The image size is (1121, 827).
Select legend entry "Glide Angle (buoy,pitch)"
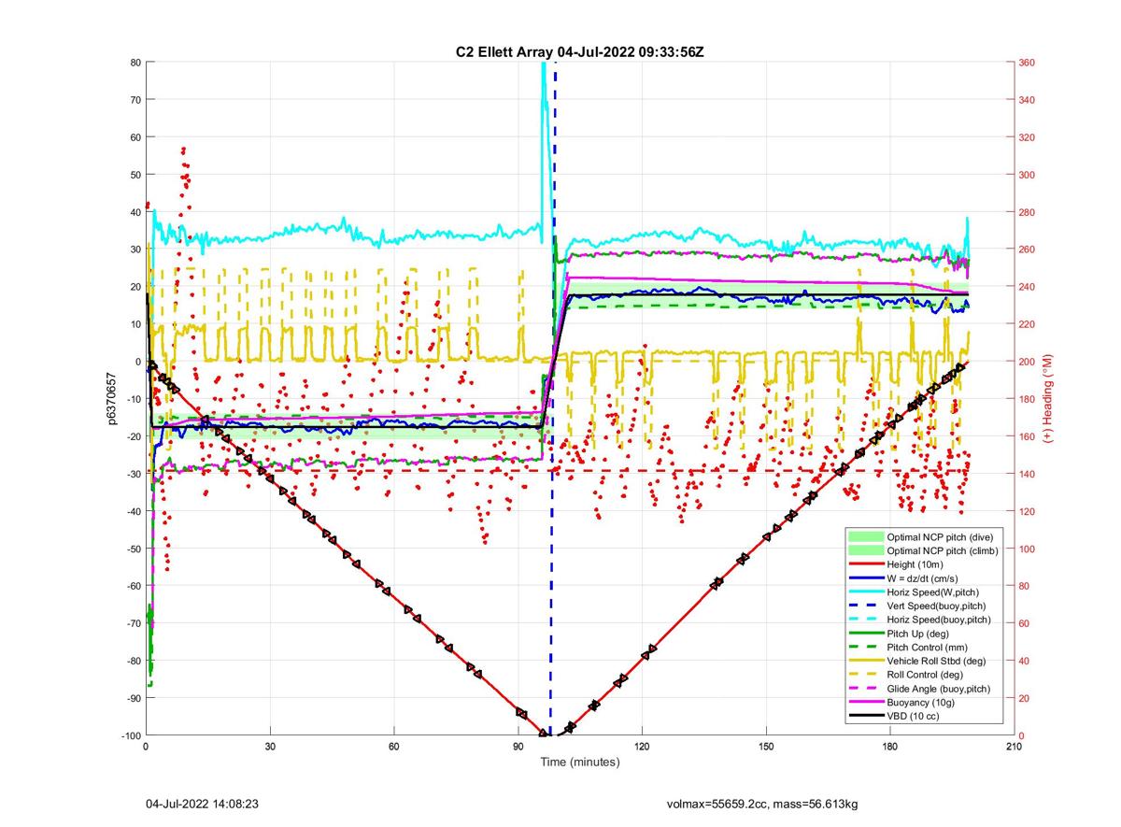tap(939, 689)
